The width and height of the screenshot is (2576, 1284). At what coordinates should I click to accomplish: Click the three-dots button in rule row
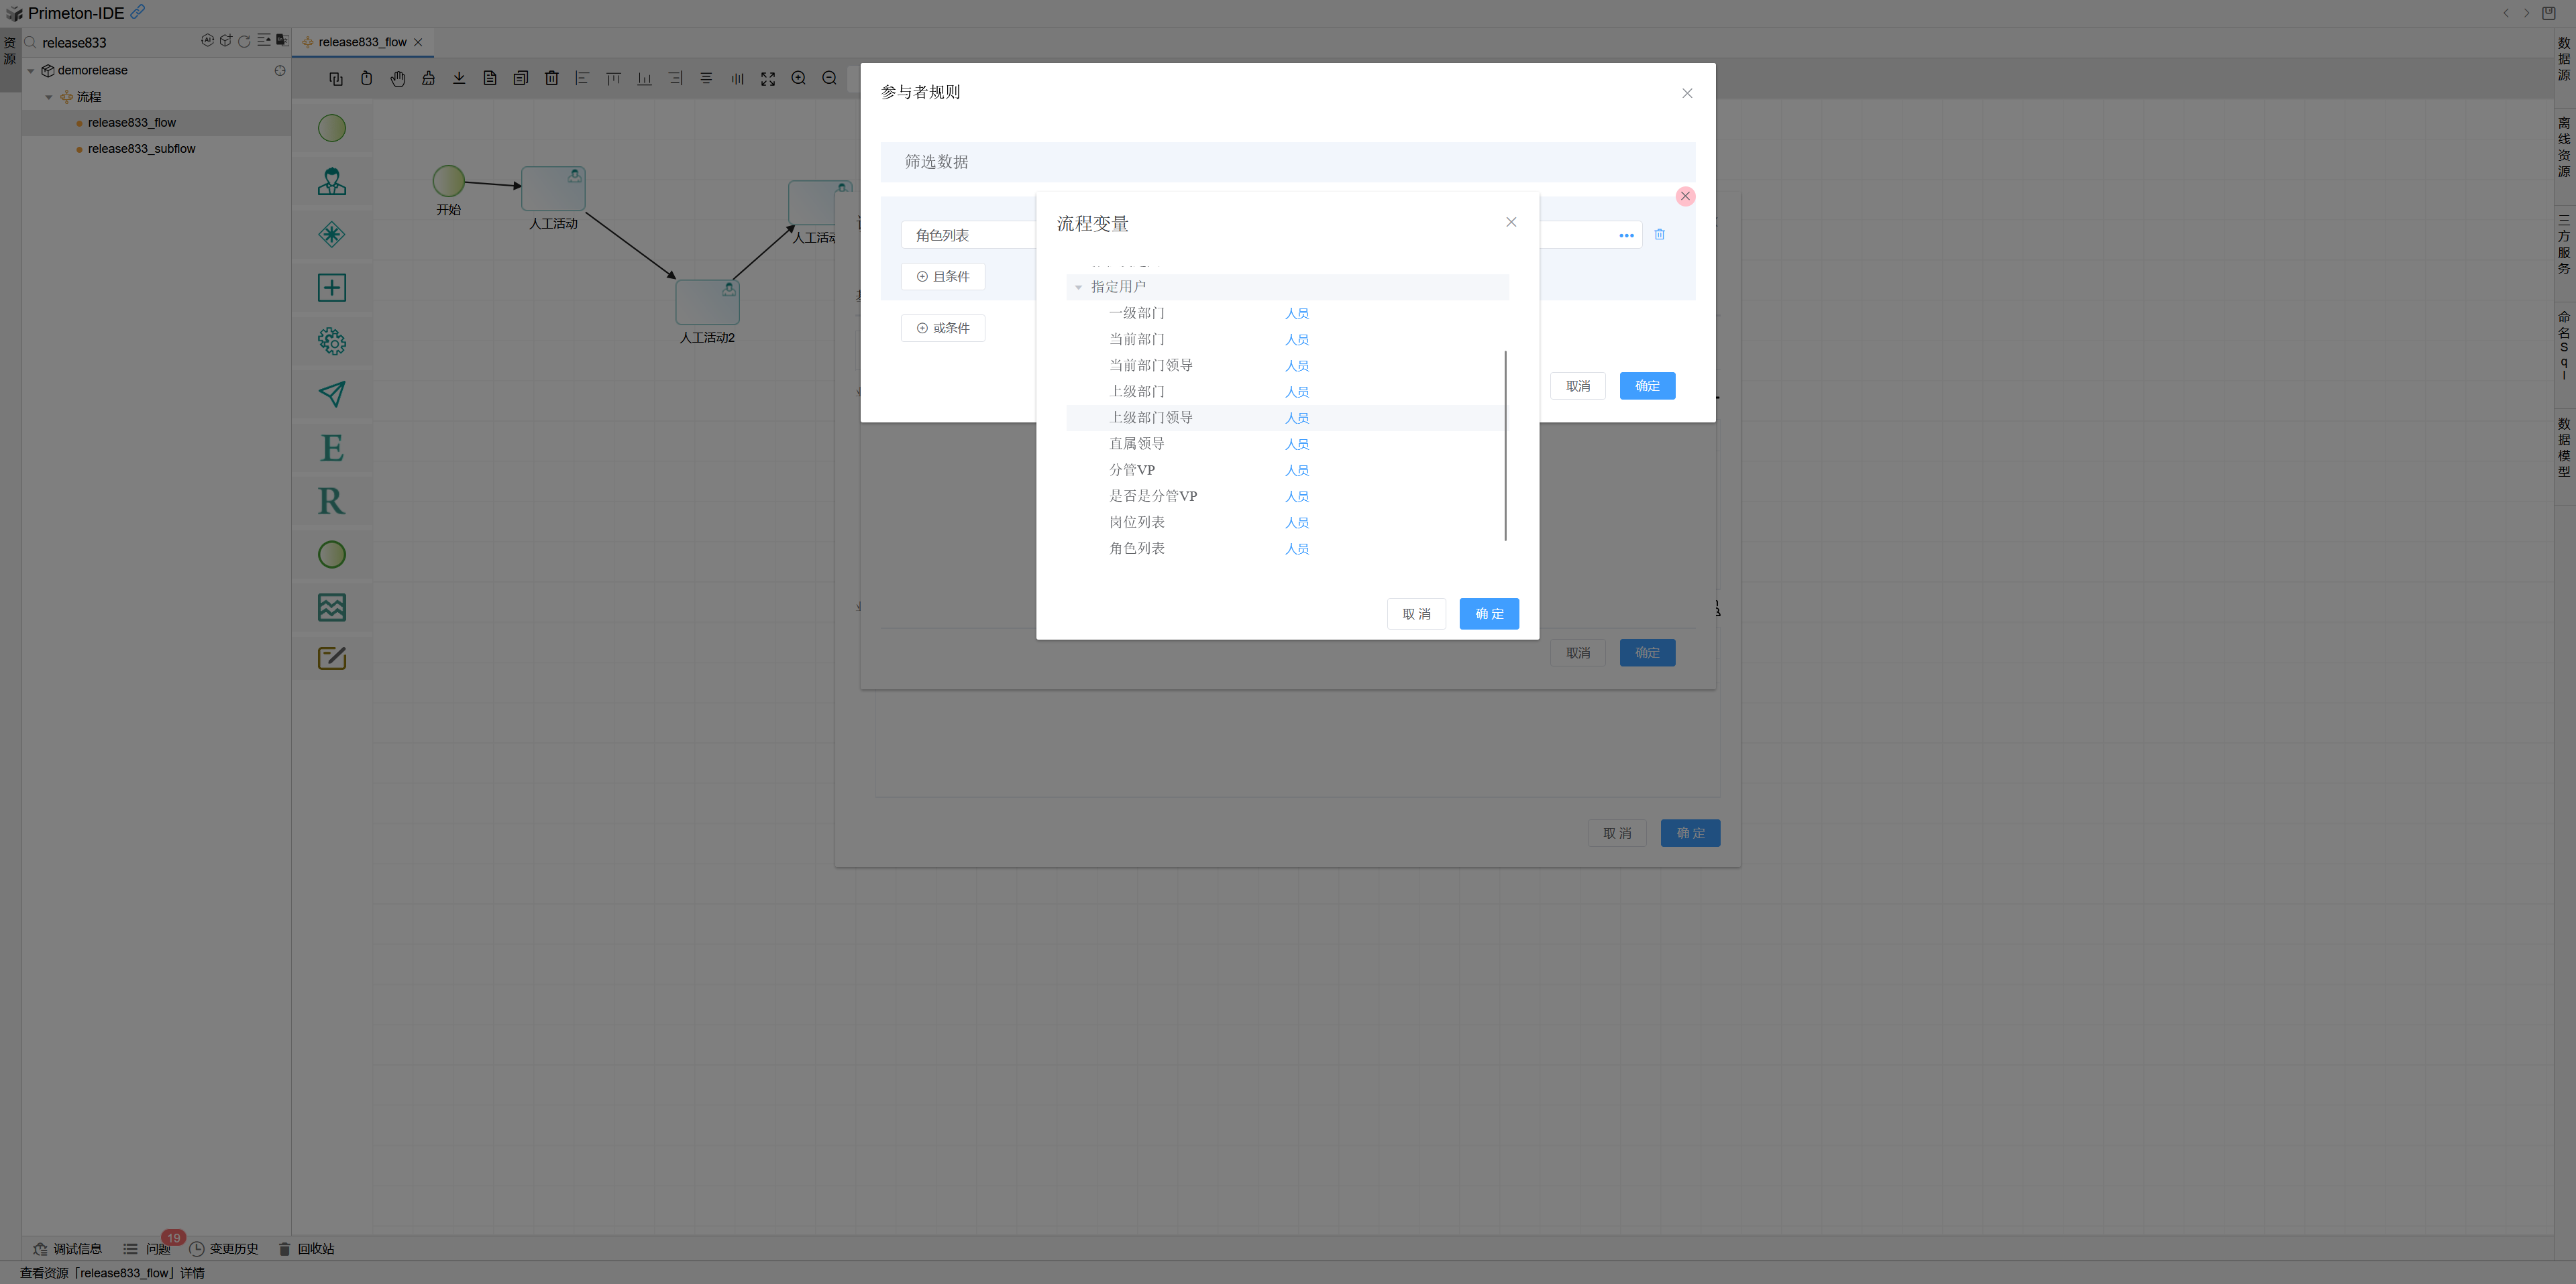point(1626,236)
